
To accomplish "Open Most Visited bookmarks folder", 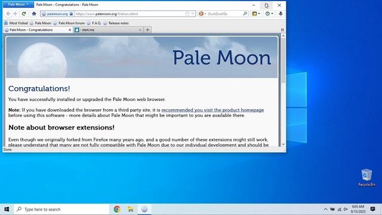I will coord(16,23).
